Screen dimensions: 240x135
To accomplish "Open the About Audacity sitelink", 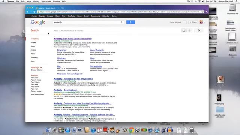I will tap(97, 50).
